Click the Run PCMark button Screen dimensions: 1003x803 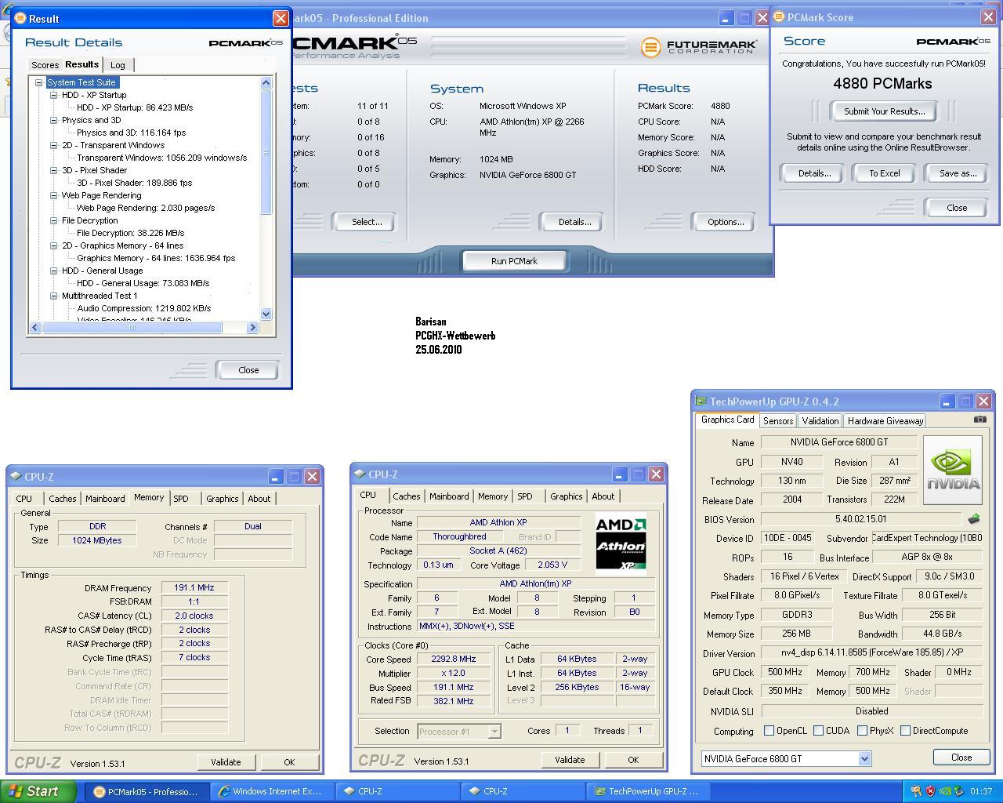pyautogui.click(x=514, y=261)
